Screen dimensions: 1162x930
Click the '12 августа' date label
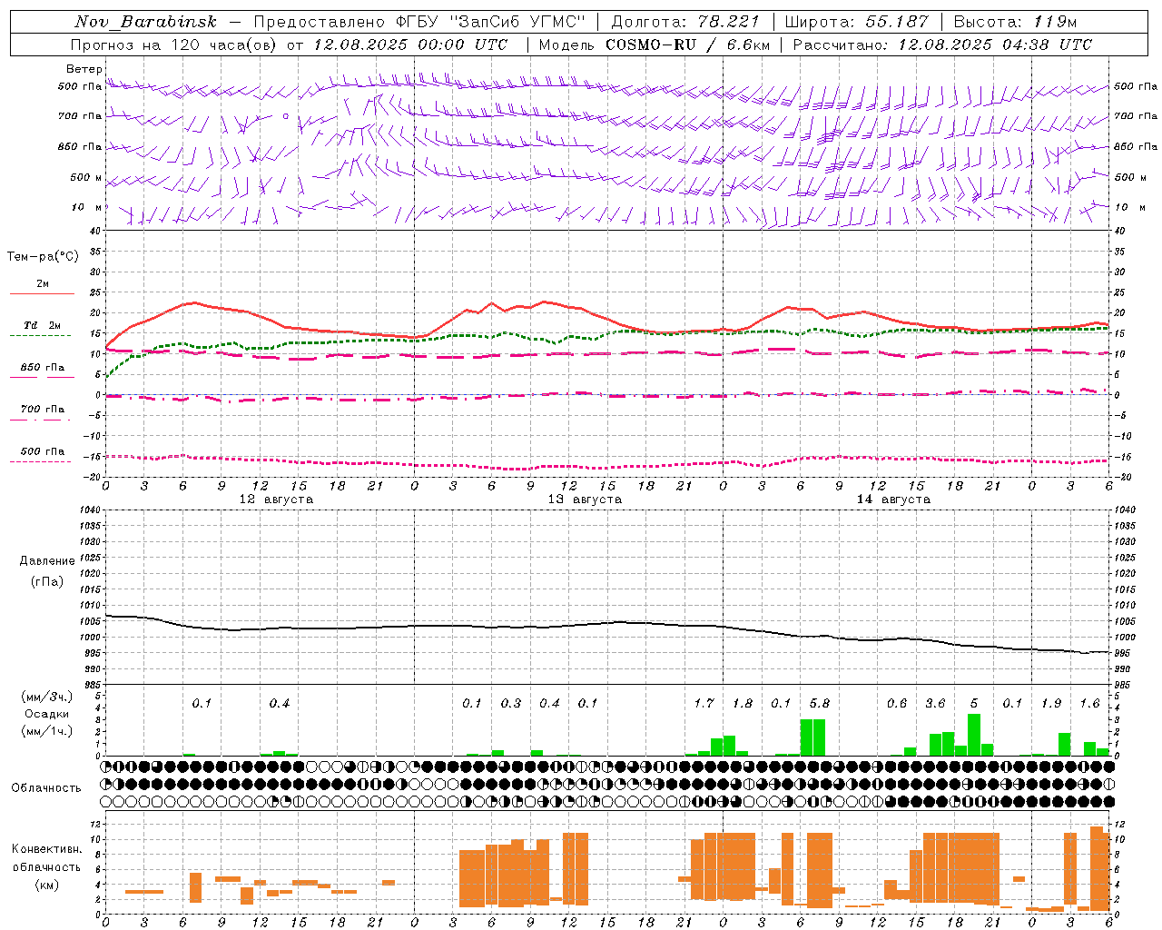(x=276, y=500)
